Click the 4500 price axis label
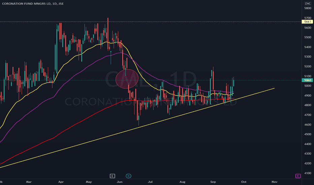The width and height of the screenshot is (314, 185). [308, 135]
